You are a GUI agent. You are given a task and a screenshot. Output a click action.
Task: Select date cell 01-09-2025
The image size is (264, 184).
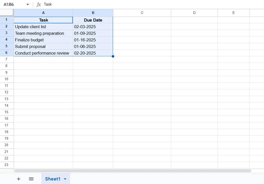(93, 33)
